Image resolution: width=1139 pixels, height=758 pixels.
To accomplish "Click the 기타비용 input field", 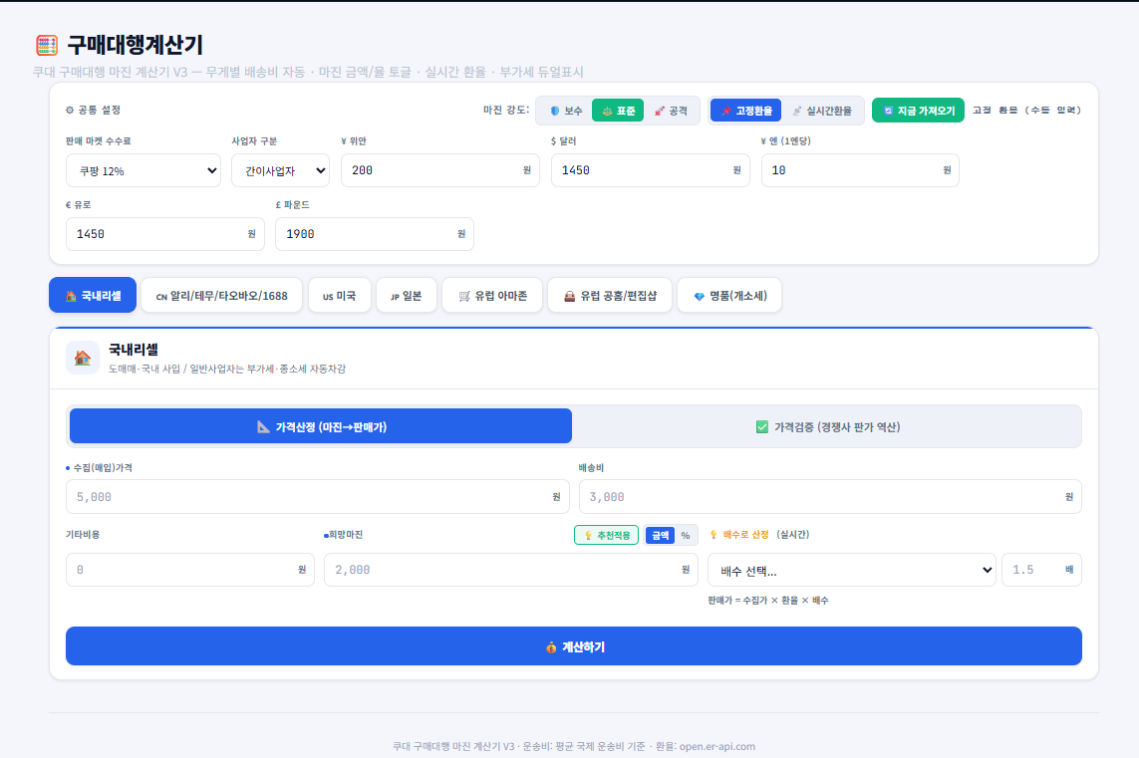I will [x=190, y=570].
